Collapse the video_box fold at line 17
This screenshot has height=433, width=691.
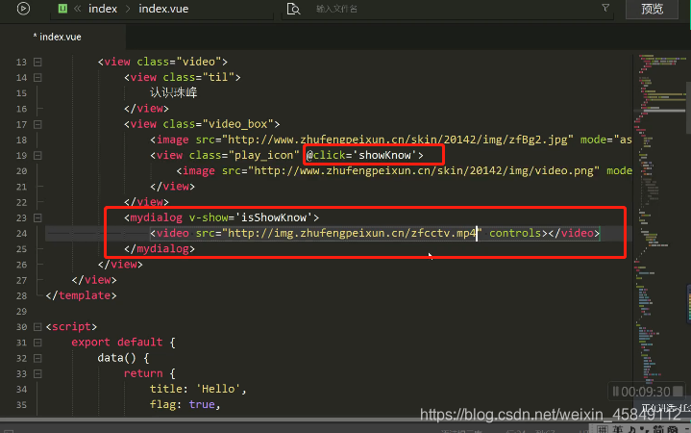coord(37,124)
